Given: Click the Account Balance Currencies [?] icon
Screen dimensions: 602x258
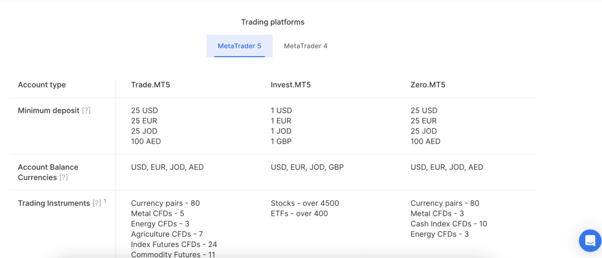Looking at the screenshot, I should click(x=63, y=178).
